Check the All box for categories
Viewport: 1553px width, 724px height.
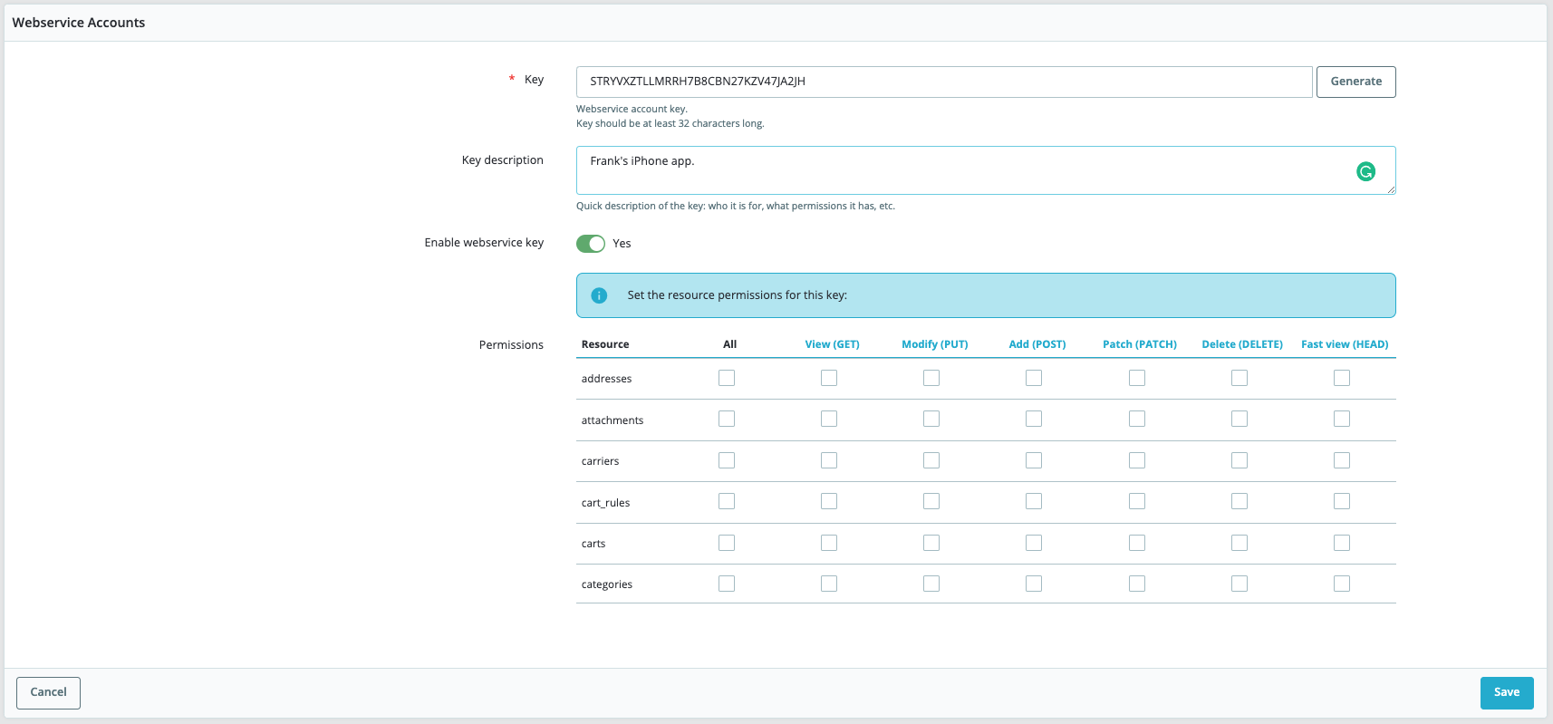coord(727,584)
